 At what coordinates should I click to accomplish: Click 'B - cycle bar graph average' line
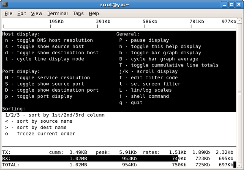[159, 59]
